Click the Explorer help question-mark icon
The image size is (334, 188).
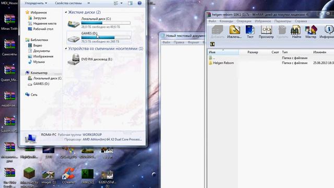(139, 3)
